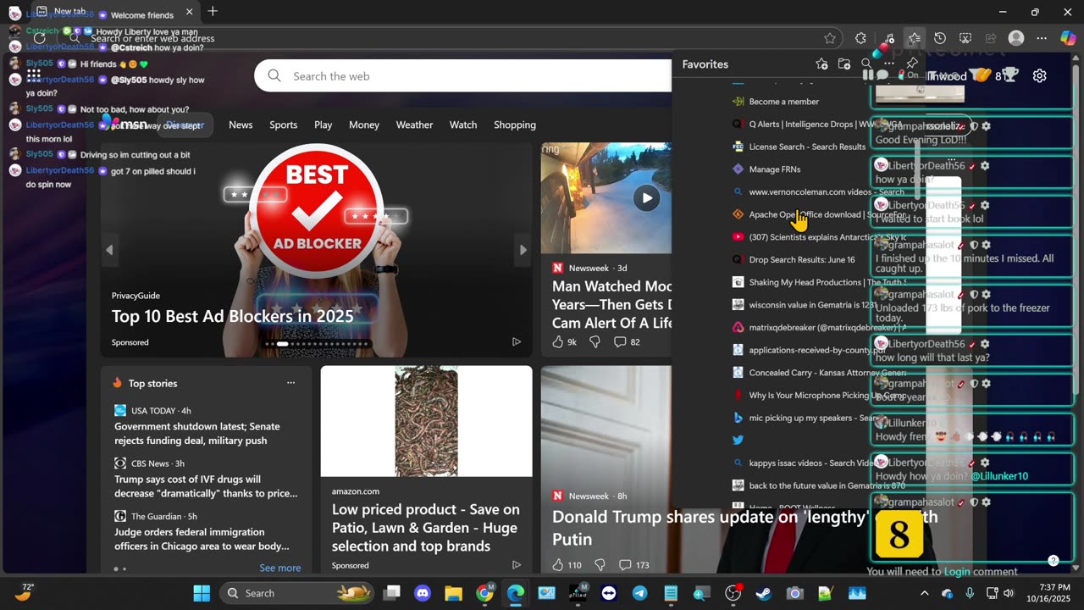This screenshot has width=1084, height=610.
Task: Focus the browser address bar
Action: pos(449,38)
